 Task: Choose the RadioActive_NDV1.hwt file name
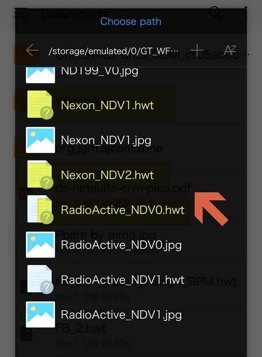(x=122, y=280)
